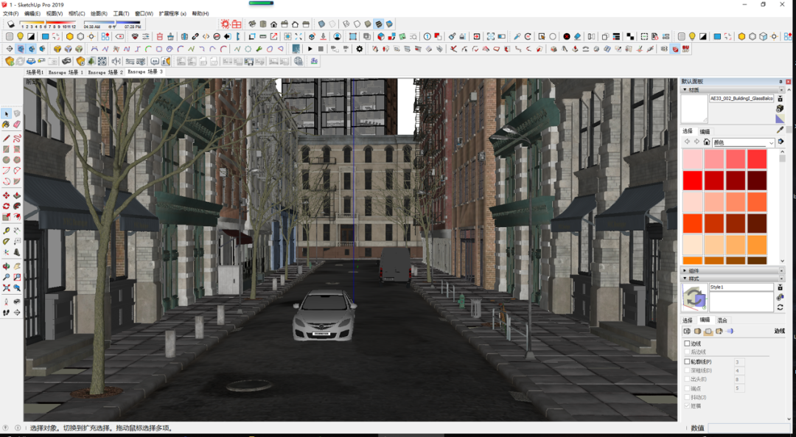Image resolution: width=796 pixels, height=437 pixels.
Task: Toggle the 轮廓线(P) profiles checkbox
Action: (687, 362)
